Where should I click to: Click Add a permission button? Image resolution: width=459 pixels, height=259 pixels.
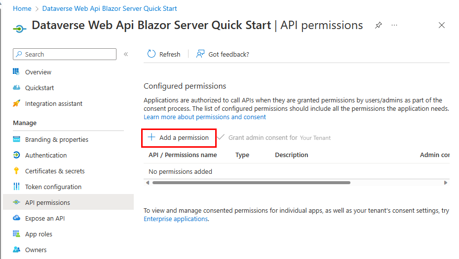point(179,138)
